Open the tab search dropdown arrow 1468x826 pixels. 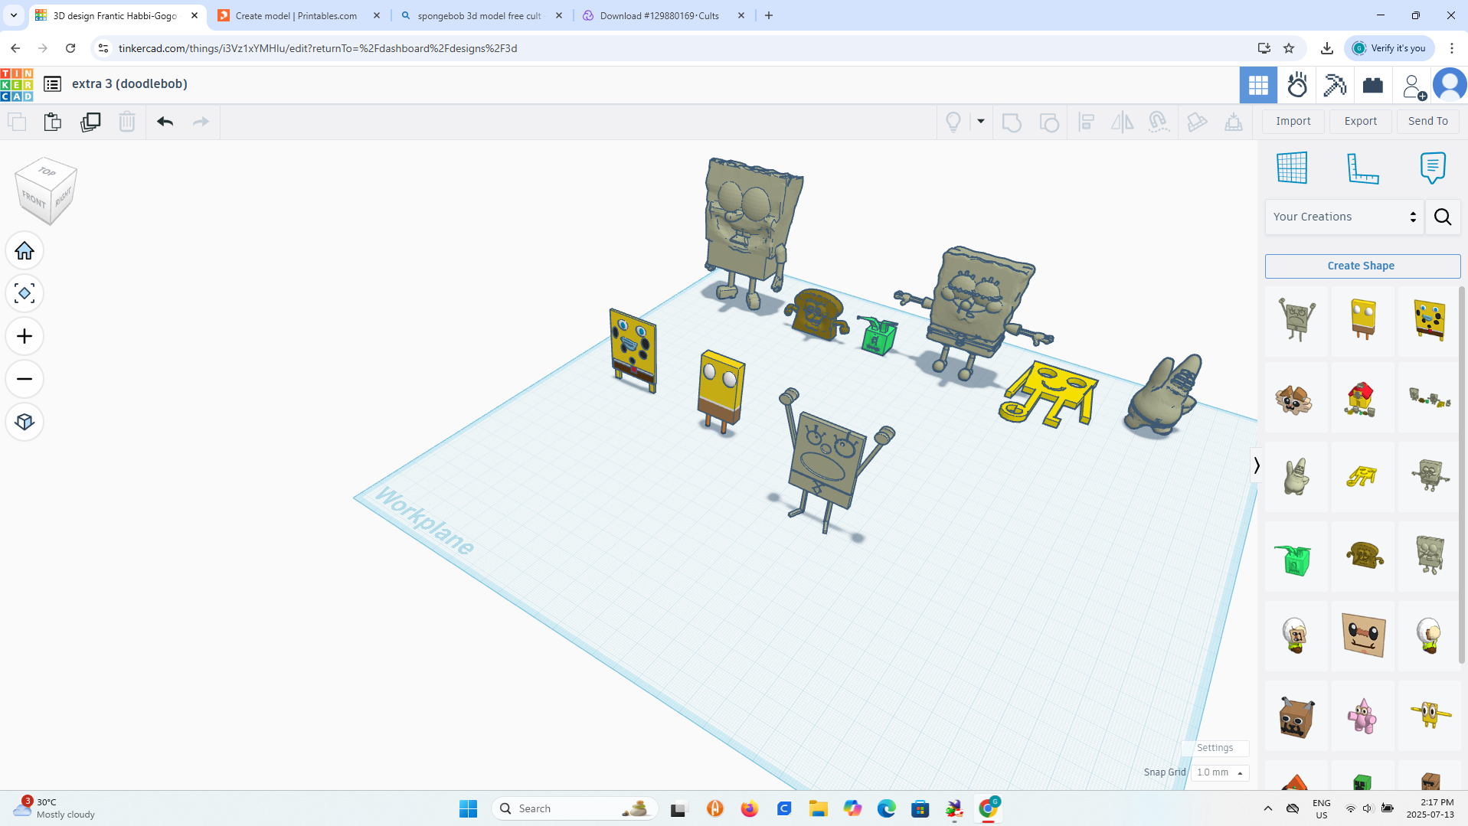13,15
